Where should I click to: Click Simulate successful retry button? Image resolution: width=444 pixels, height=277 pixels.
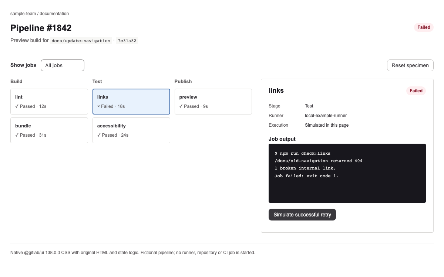coord(302,215)
